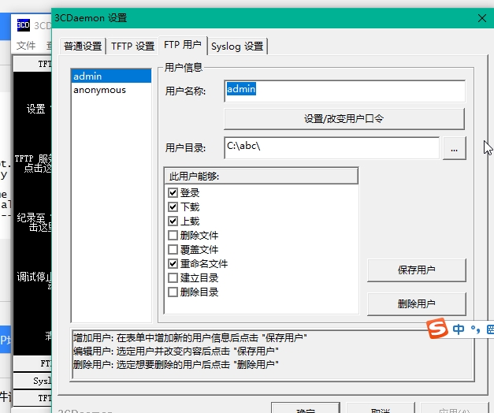The image size is (494, 413).
Task: Select the FTP 用户 tab
Action: 183,45
